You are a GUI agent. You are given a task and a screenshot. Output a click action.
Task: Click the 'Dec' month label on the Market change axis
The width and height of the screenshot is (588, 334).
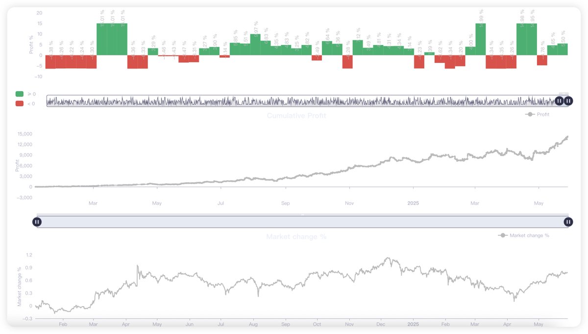click(x=381, y=324)
